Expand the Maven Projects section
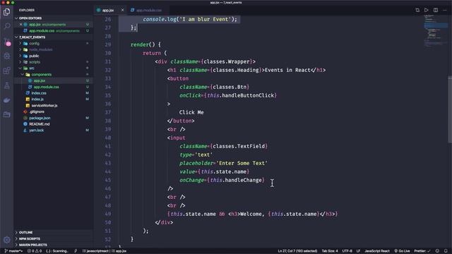Screen dimensions: 452x254 click(x=33, y=245)
